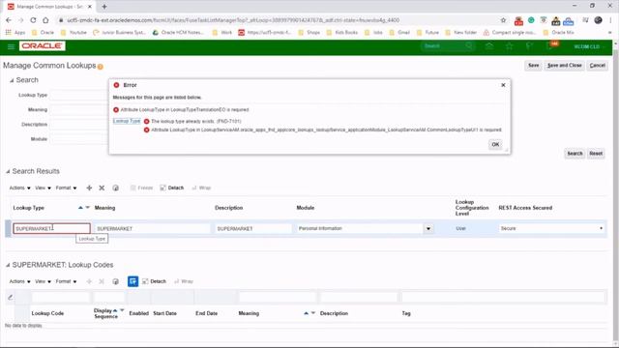Viewport: 619px width, 348px height.
Task: Click Wrap in Lookup Codes toolbar
Action: click(184, 281)
